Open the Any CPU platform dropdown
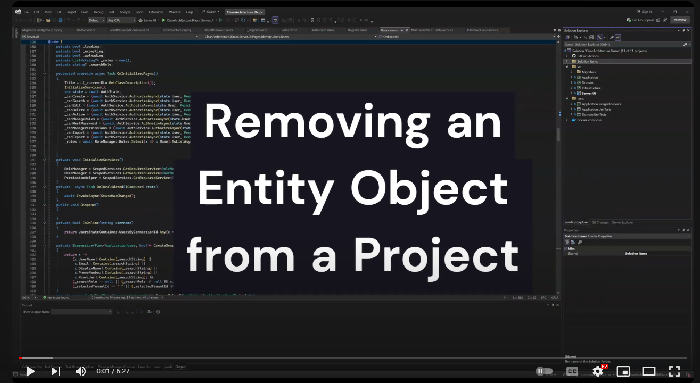700x383 pixels. tap(121, 20)
